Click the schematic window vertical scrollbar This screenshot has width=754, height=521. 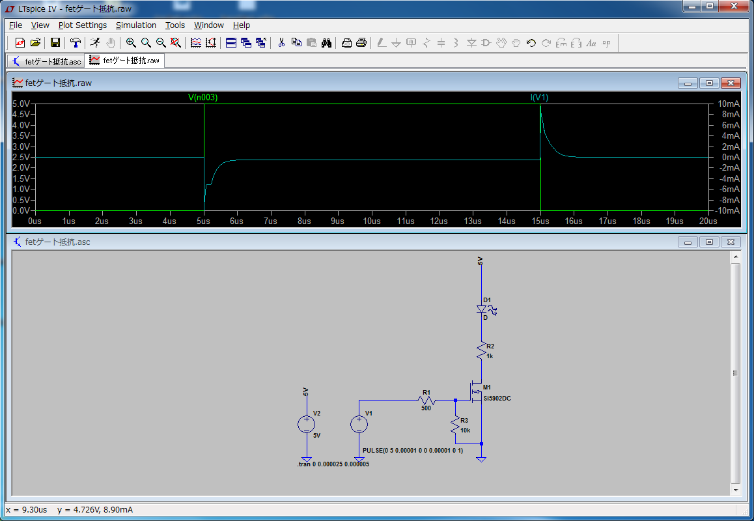click(735, 373)
